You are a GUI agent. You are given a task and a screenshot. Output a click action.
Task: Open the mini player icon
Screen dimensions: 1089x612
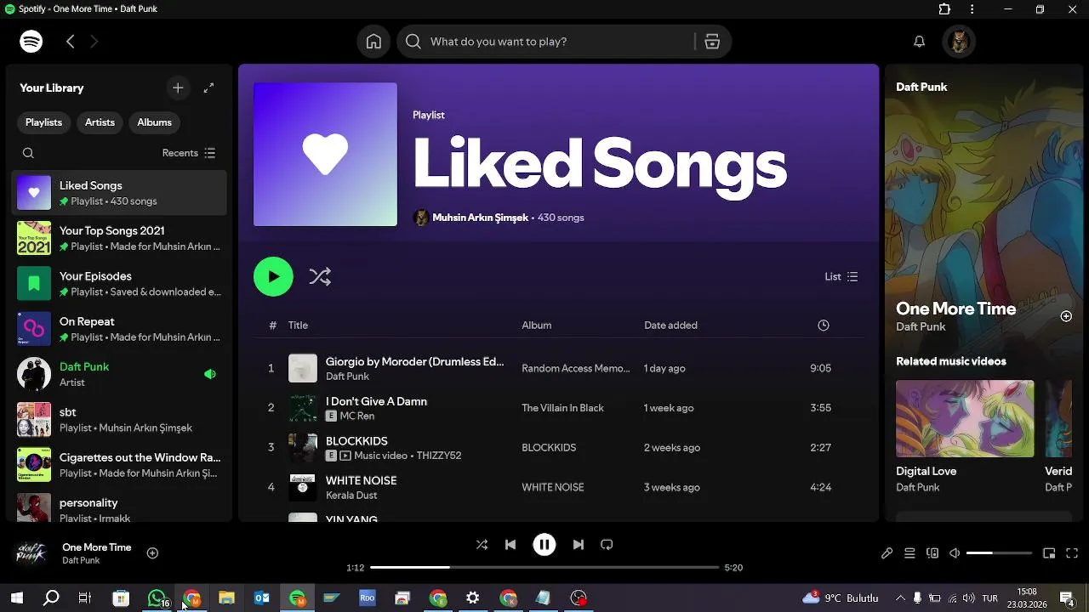pyautogui.click(x=1049, y=553)
